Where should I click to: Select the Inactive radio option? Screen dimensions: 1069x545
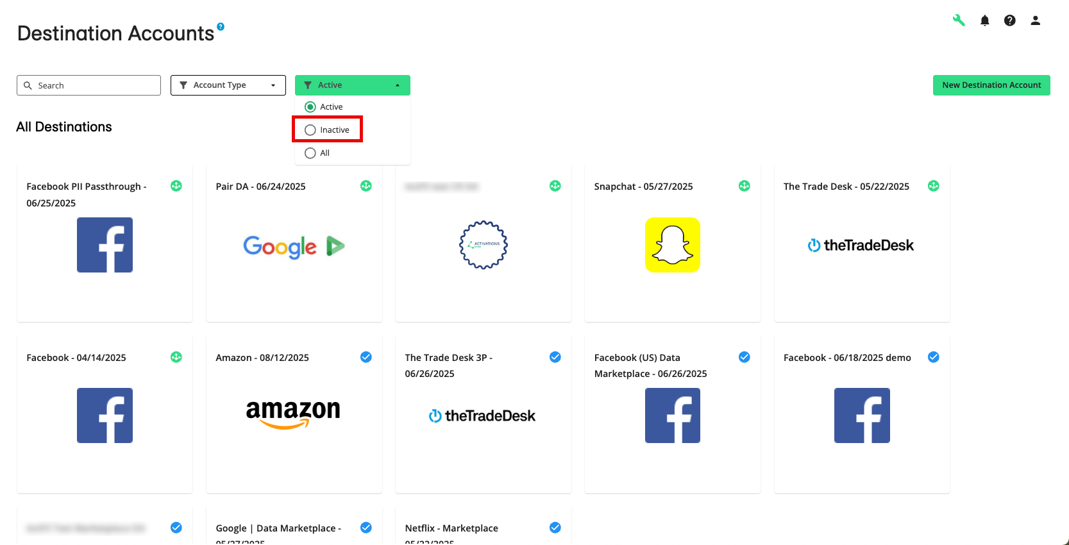click(310, 130)
